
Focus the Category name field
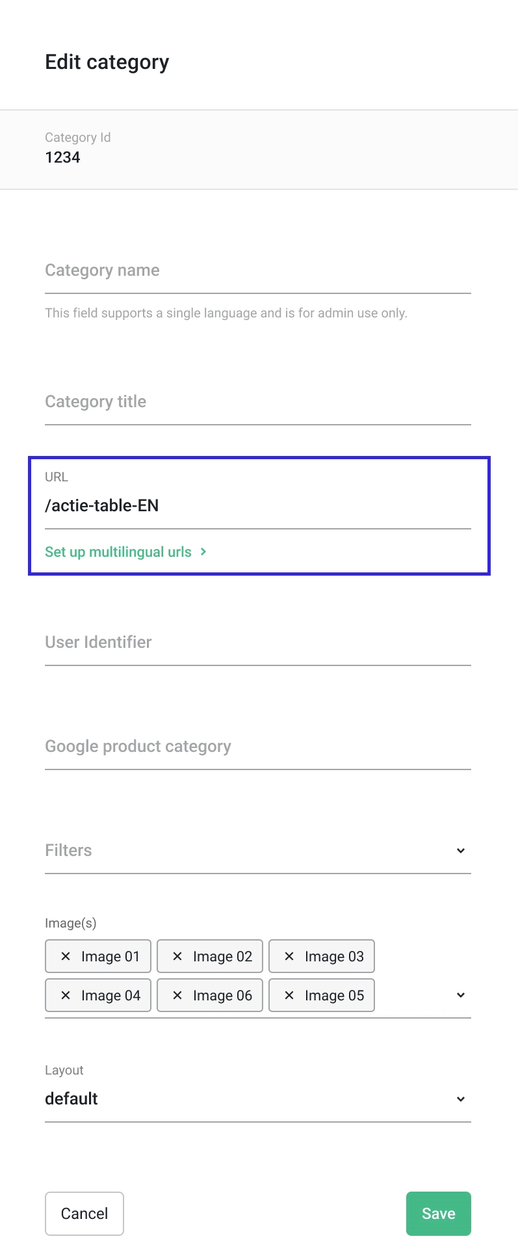click(x=257, y=271)
